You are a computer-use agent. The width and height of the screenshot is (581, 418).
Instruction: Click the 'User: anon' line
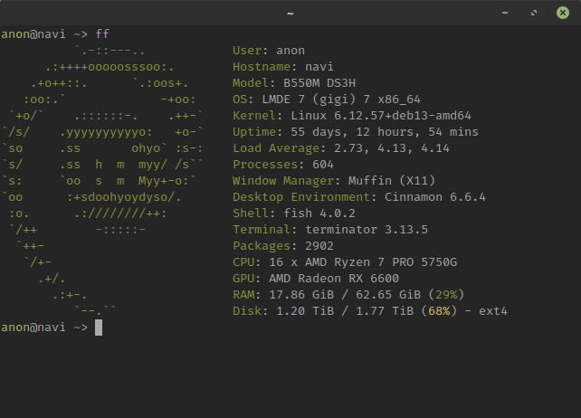[x=269, y=51]
